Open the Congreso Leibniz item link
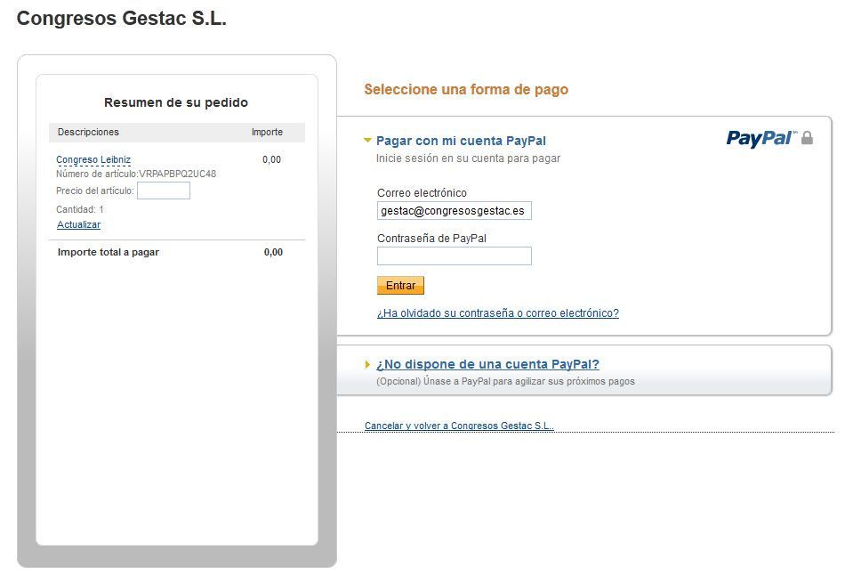The image size is (845, 576). coord(93,159)
